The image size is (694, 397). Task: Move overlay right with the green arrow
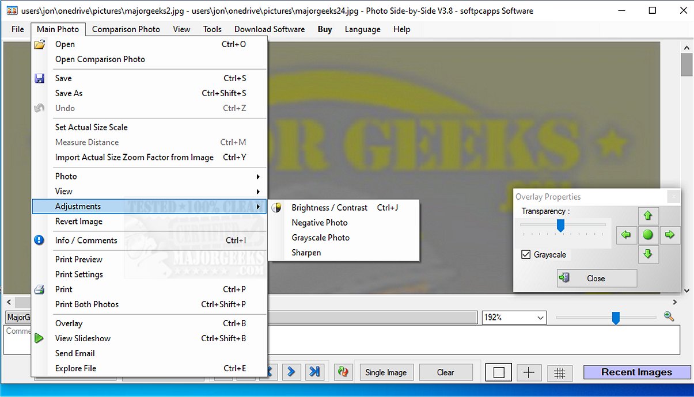click(x=669, y=235)
